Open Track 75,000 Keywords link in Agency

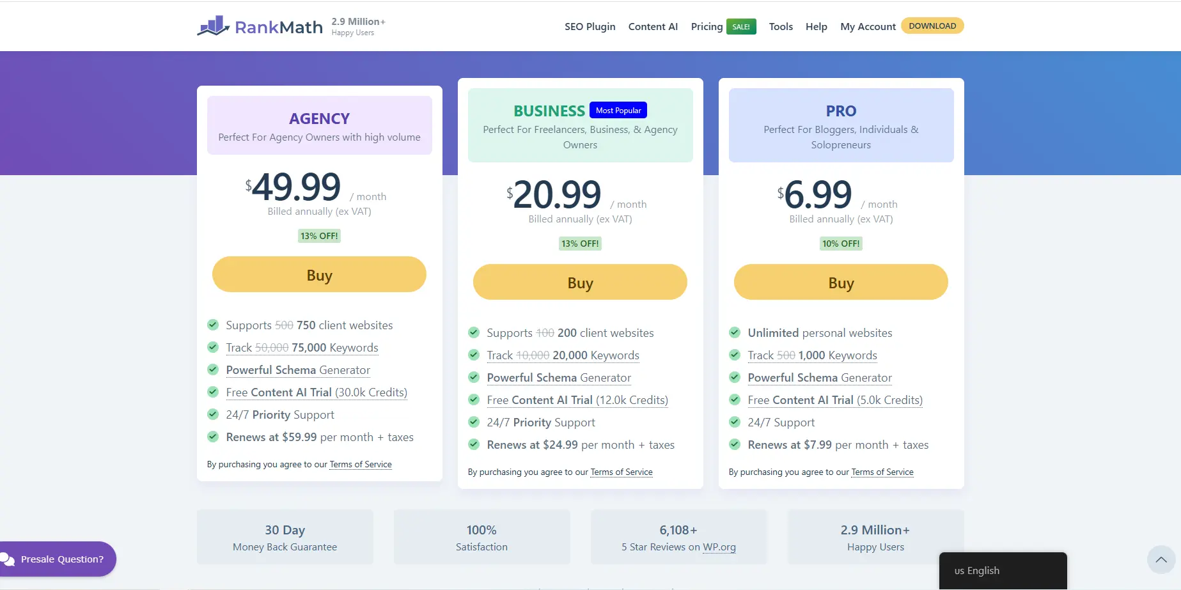[x=302, y=348]
